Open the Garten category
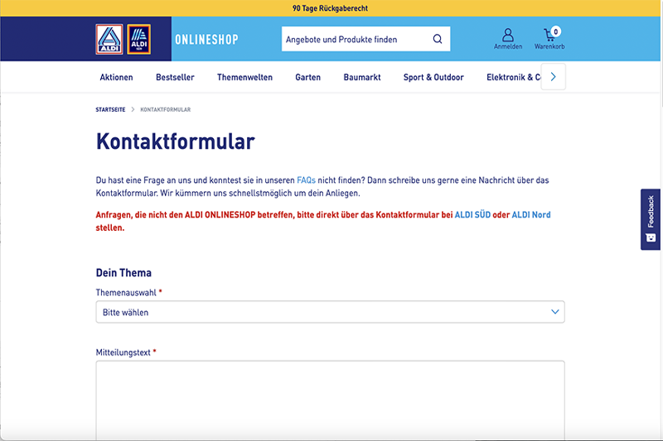This screenshot has width=663, height=441. 307,77
